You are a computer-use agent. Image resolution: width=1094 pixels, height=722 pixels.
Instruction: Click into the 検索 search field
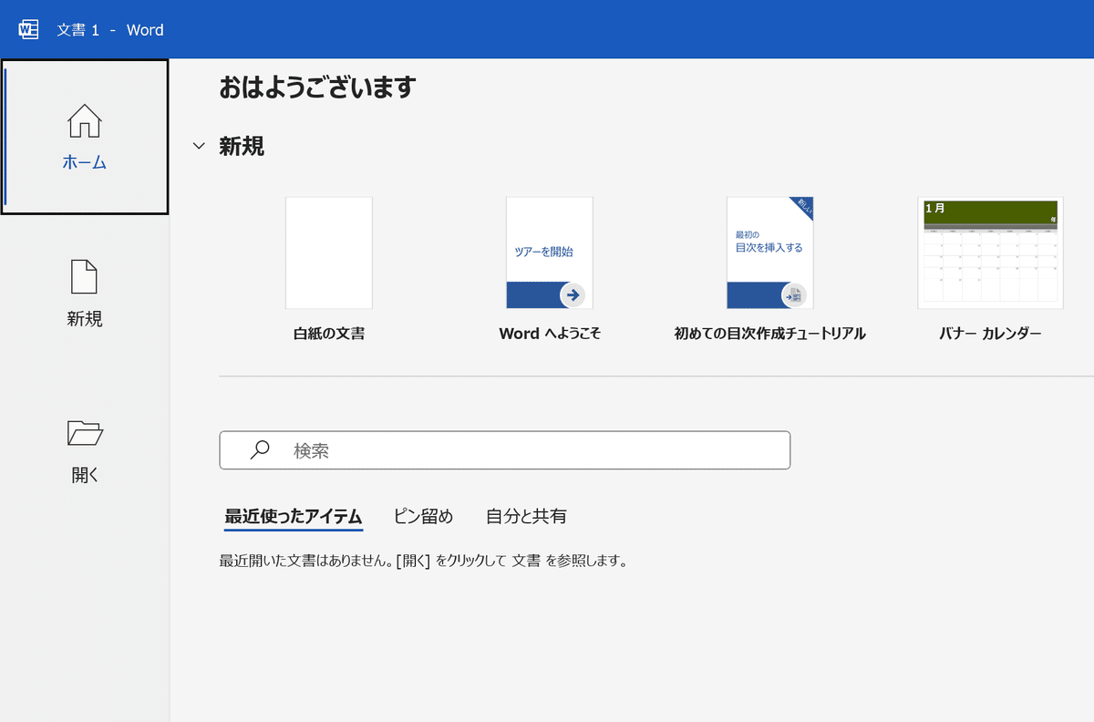[x=505, y=450]
